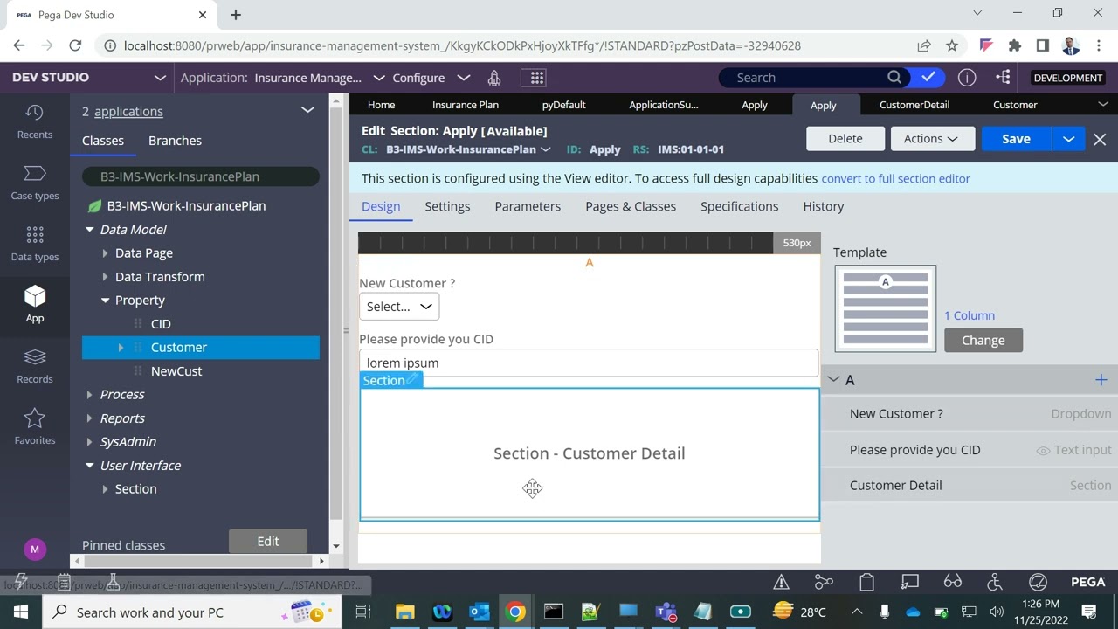Click the user avatar labeled M
The height and width of the screenshot is (629, 1118).
pyautogui.click(x=35, y=549)
